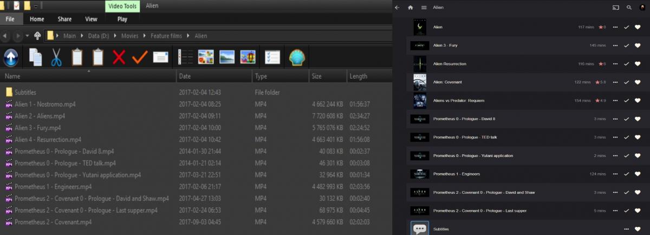Open the media browser Home icon
The image size is (650, 235).
click(x=411, y=8)
